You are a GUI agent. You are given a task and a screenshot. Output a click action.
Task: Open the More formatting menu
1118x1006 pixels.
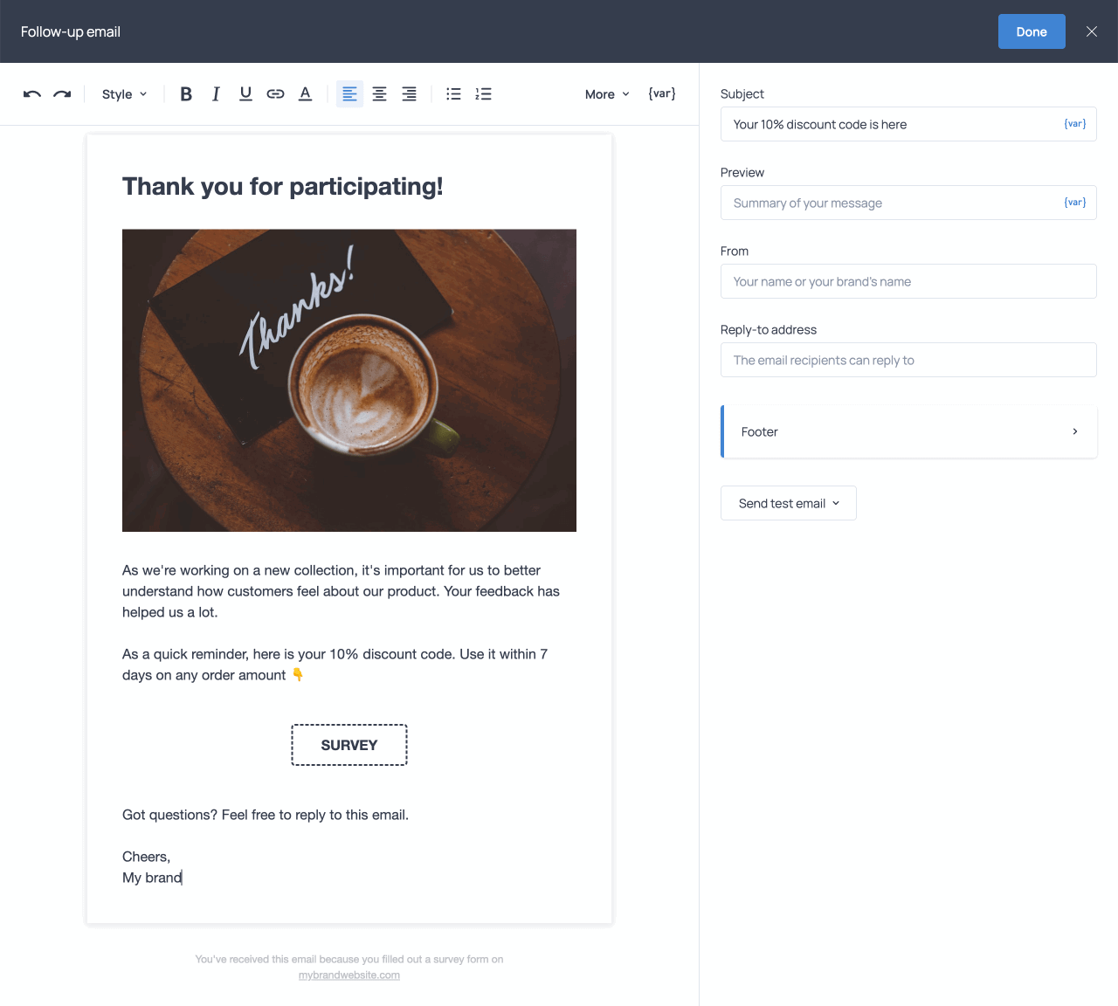[x=606, y=93]
